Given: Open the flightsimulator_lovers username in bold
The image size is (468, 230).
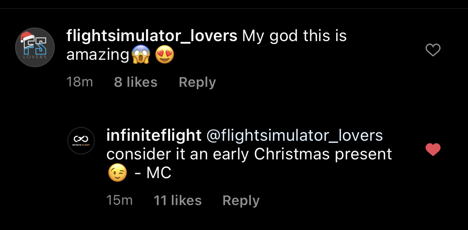Looking at the screenshot, I should click(151, 36).
